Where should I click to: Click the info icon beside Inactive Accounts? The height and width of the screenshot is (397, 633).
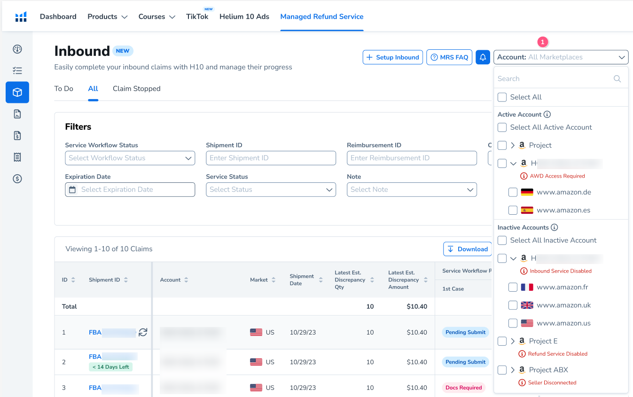pyautogui.click(x=554, y=227)
